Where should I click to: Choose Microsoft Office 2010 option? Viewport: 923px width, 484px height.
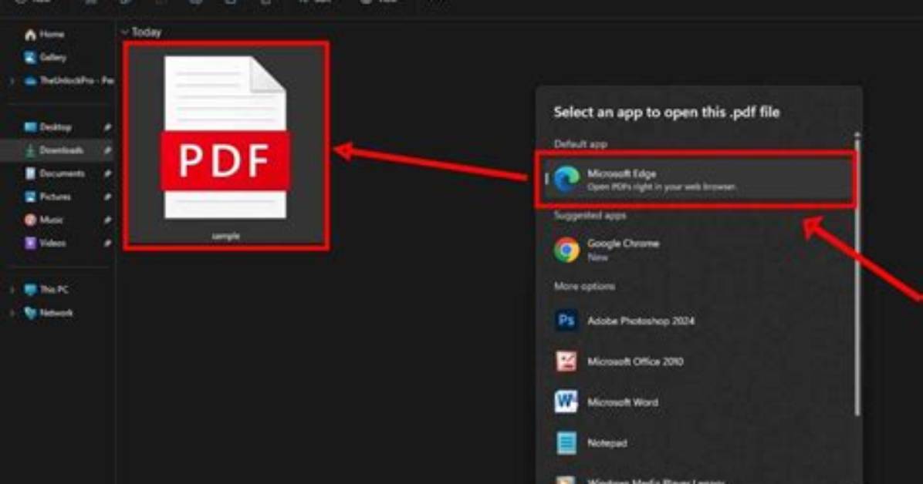(x=697, y=361)
